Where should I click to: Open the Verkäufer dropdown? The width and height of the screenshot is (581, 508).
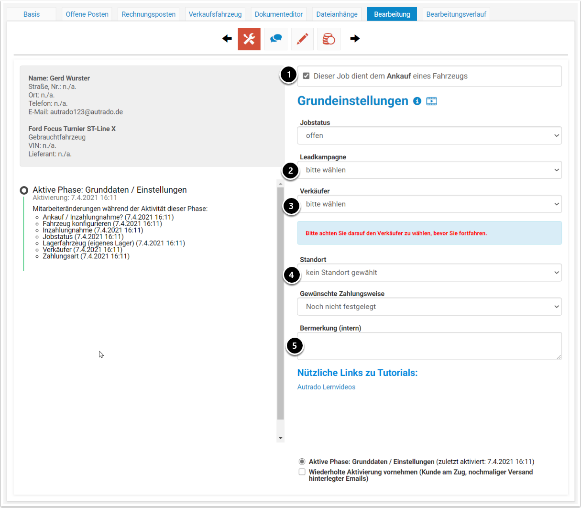tap(429, 204)
